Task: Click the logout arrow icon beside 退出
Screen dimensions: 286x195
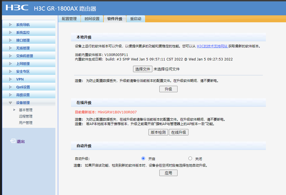Action: click(x=13, y=141)
